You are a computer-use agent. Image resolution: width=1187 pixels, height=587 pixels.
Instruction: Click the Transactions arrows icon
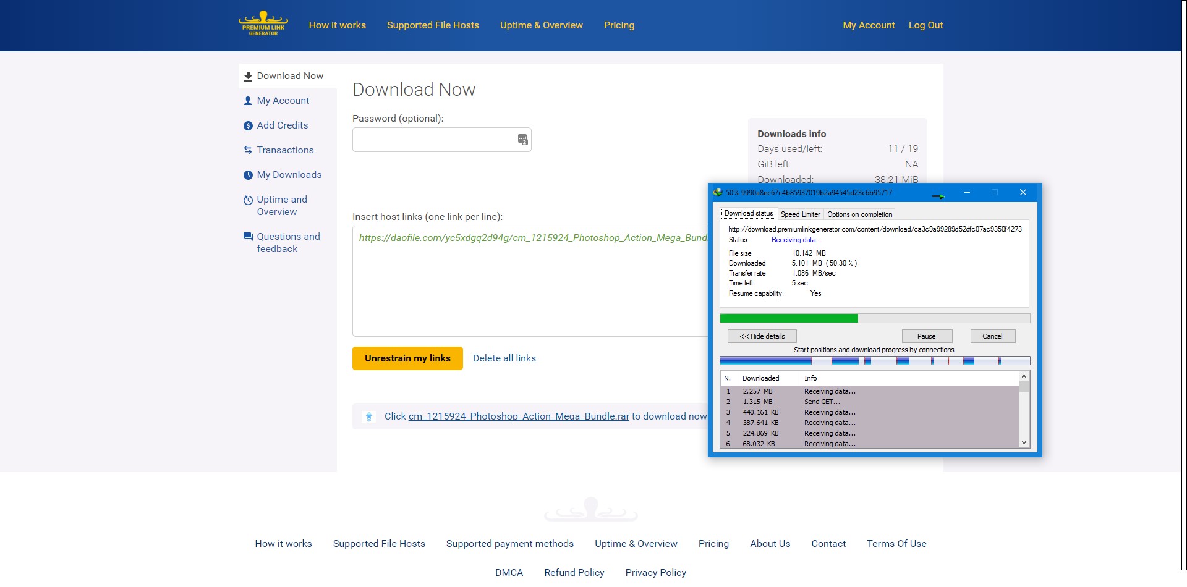pos(248,150)
